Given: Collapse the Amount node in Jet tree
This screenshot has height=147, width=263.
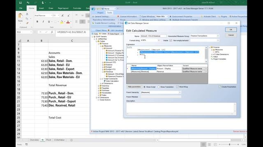Looking at the screenshot, I should 103,48.
